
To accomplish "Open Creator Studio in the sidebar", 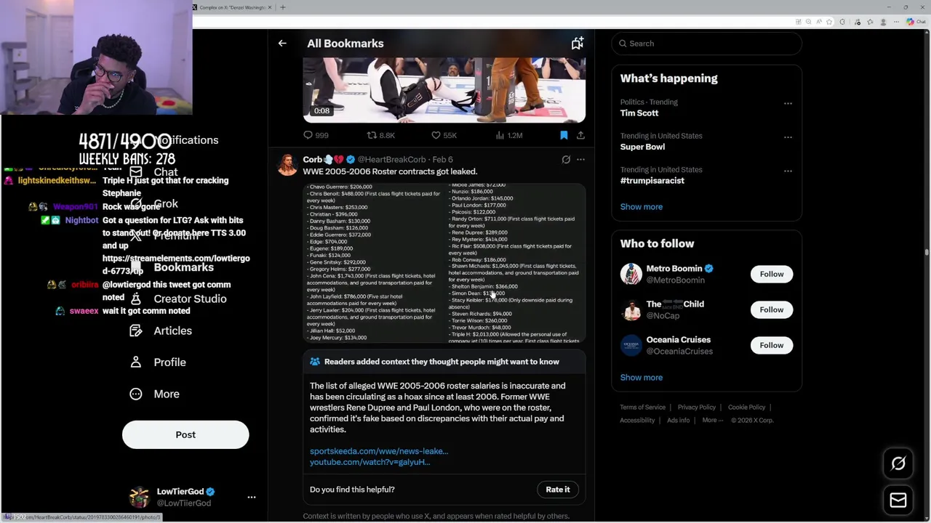I will tap(177, 299).
